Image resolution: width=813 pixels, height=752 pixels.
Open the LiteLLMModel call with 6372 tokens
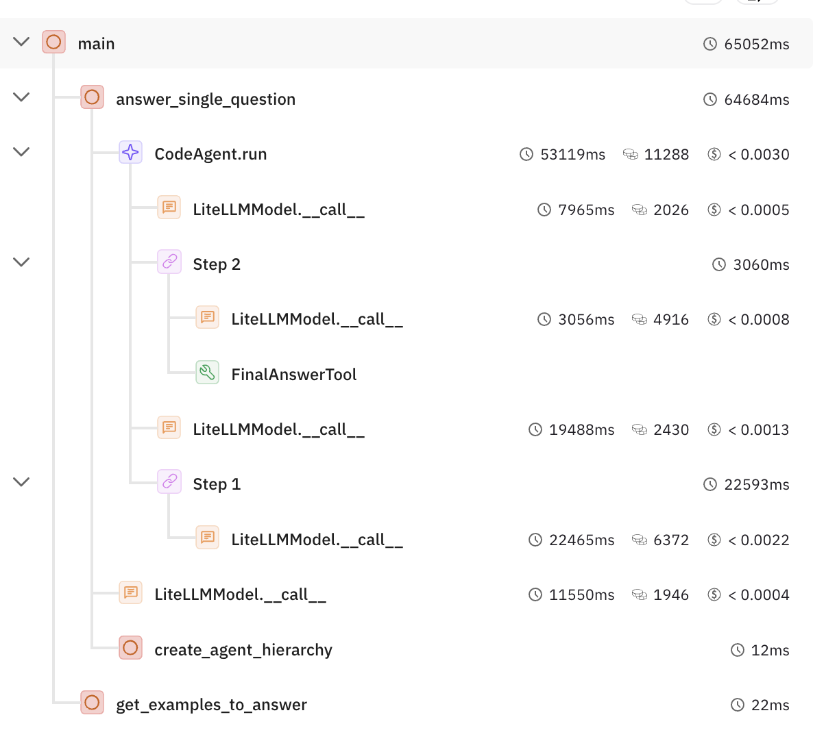(317, 540)
